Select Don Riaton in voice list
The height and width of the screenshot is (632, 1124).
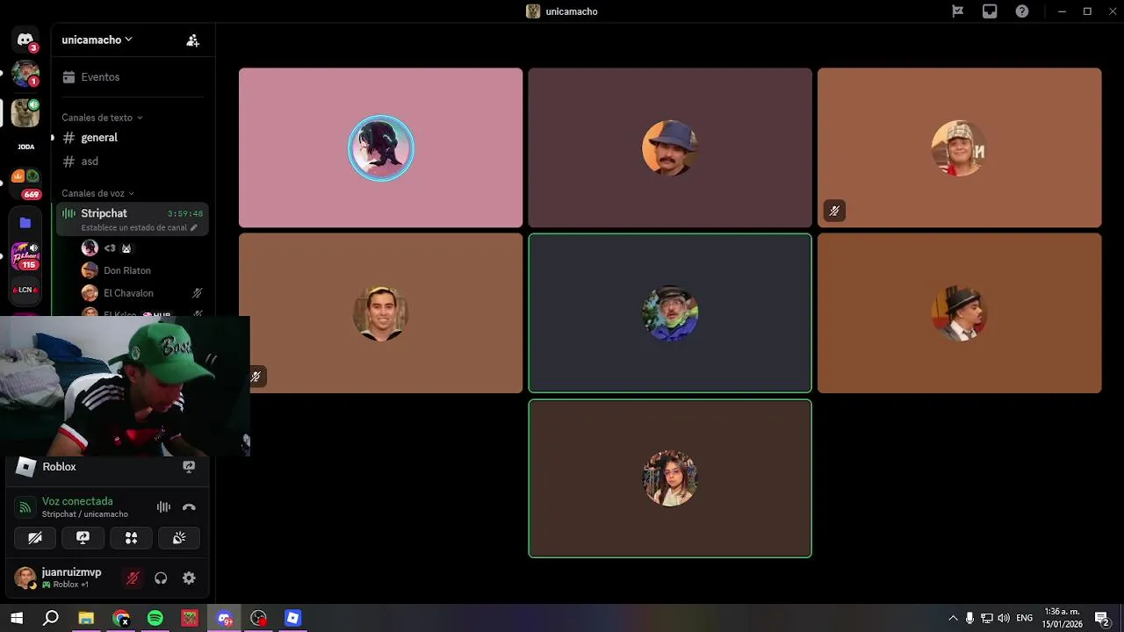[132, 270]
